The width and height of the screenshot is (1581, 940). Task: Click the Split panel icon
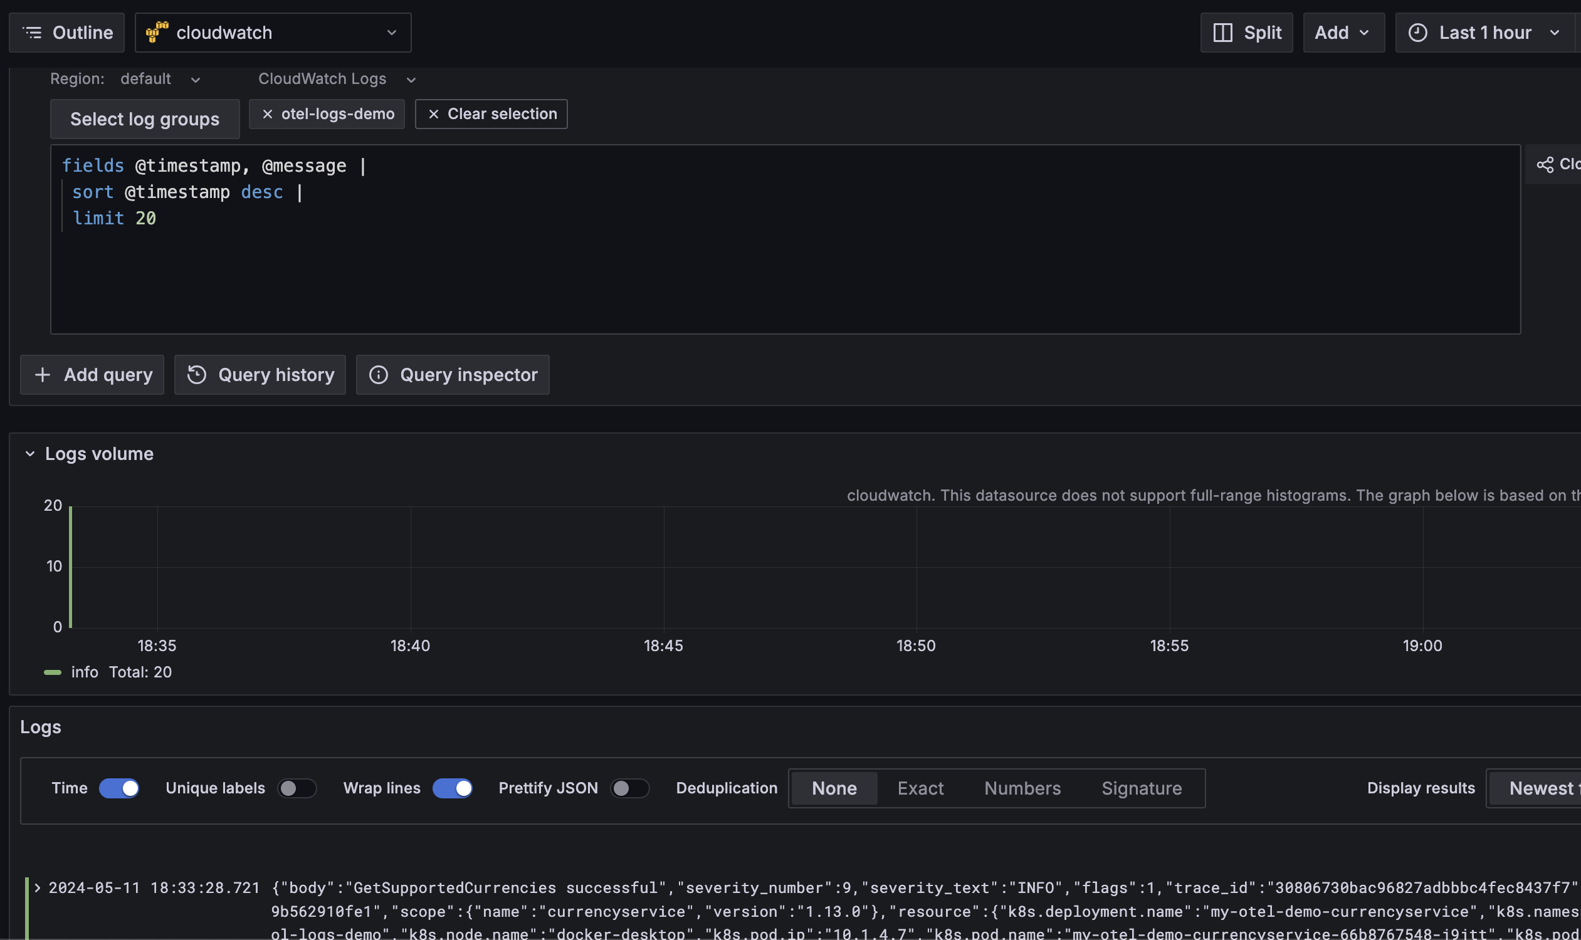(x=1222, y=33)
